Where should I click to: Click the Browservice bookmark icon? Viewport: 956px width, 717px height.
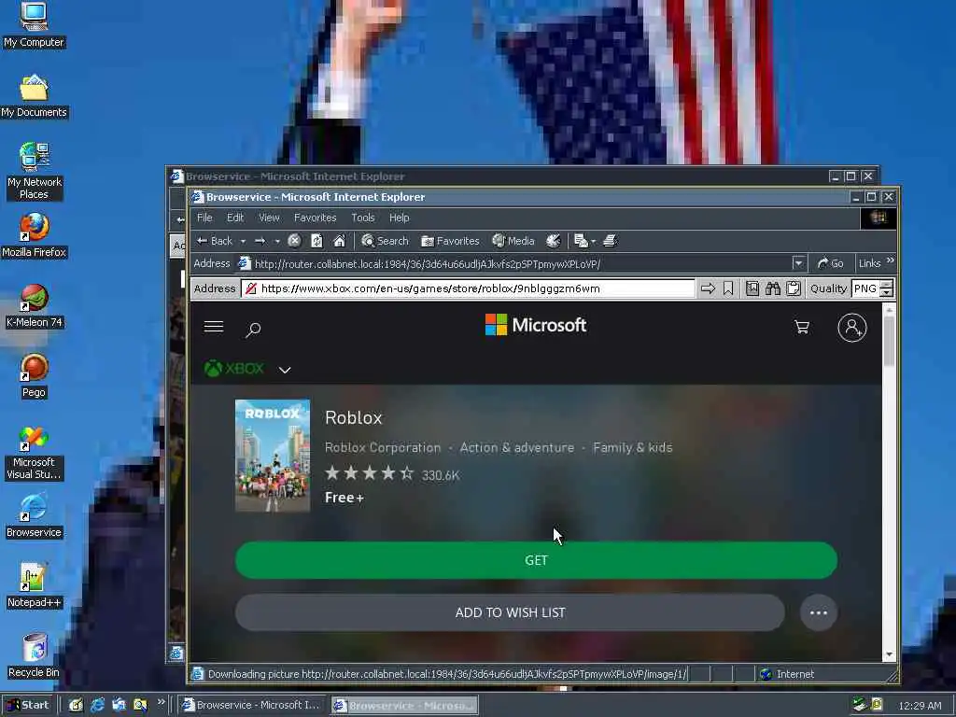coord(728,288)
